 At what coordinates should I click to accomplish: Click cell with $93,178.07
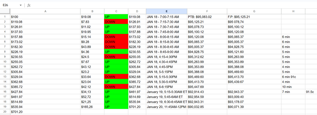[x=254, y=102]
